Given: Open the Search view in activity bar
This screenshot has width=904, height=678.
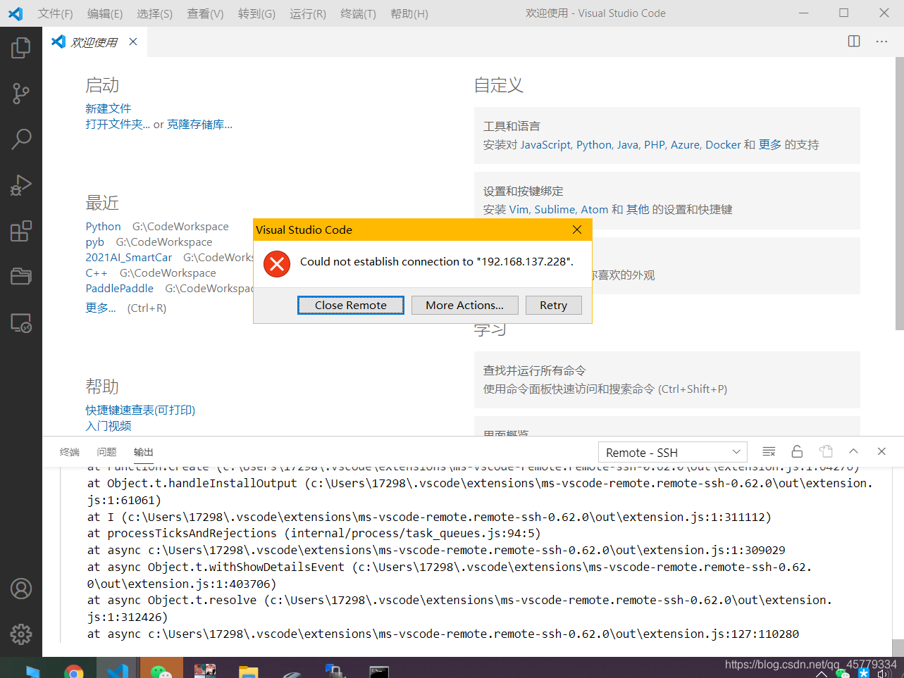Looking at the screenshot, I should pos(21,139).
